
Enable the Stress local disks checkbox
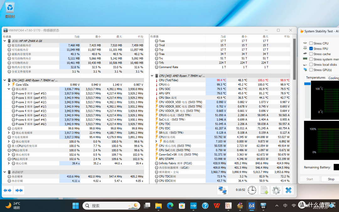(x=311, y=64)
